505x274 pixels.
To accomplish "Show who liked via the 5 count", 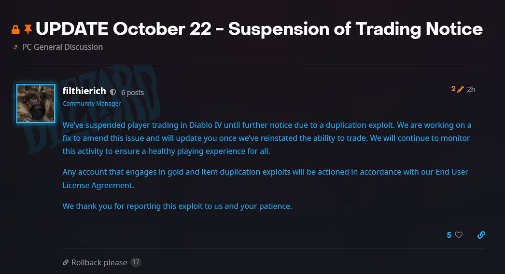I will click(x=449, y=235).
